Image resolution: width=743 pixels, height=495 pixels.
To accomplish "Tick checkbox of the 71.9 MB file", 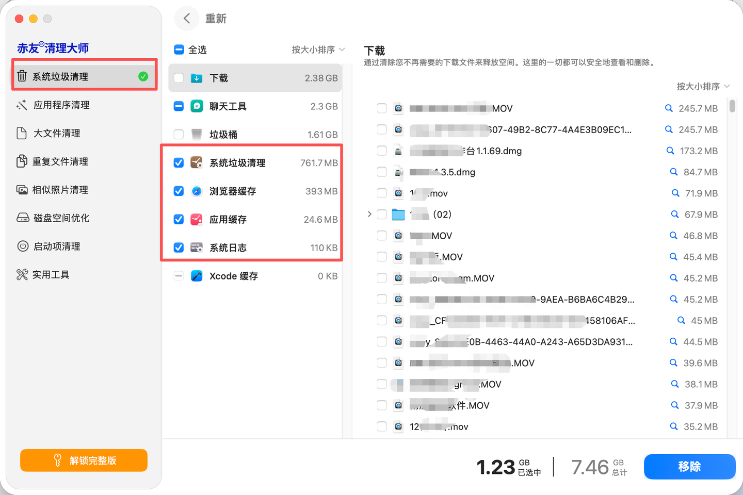I will pos(382,193).
